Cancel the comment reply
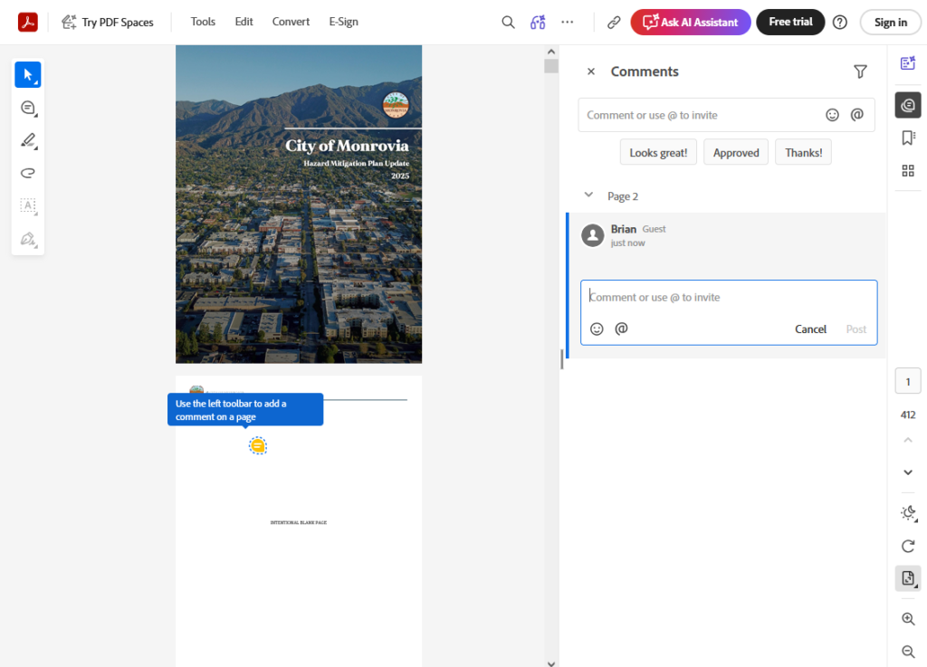Screen dimensions: 927x667 (x=810, y=329)
